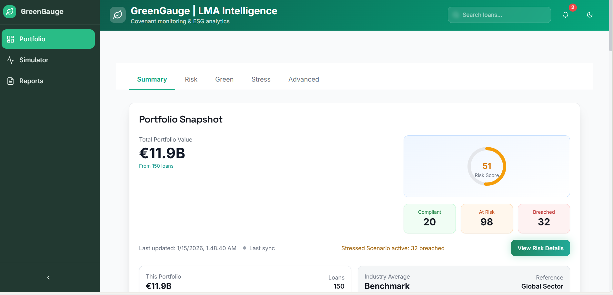Viewport: 613px width, 295px height.
Task: Focus the Search loans field
Action: (499, 15)
